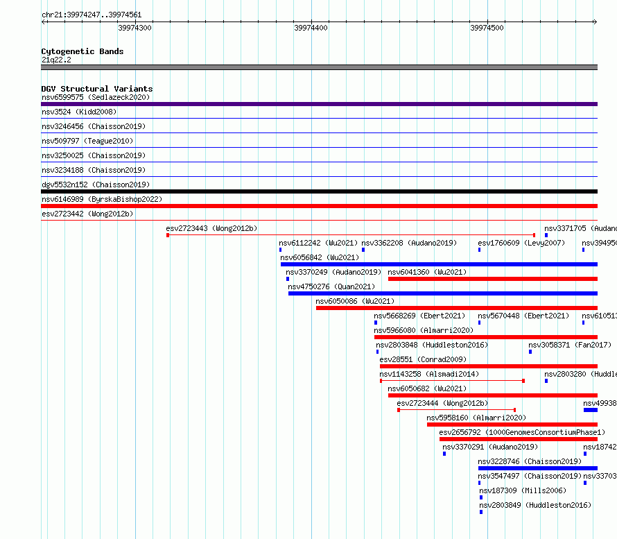The height and width of the screenshot is (539, 617).
Task: Click the gray 21q22.2 cytogenetic band
Action: point(319,67)
